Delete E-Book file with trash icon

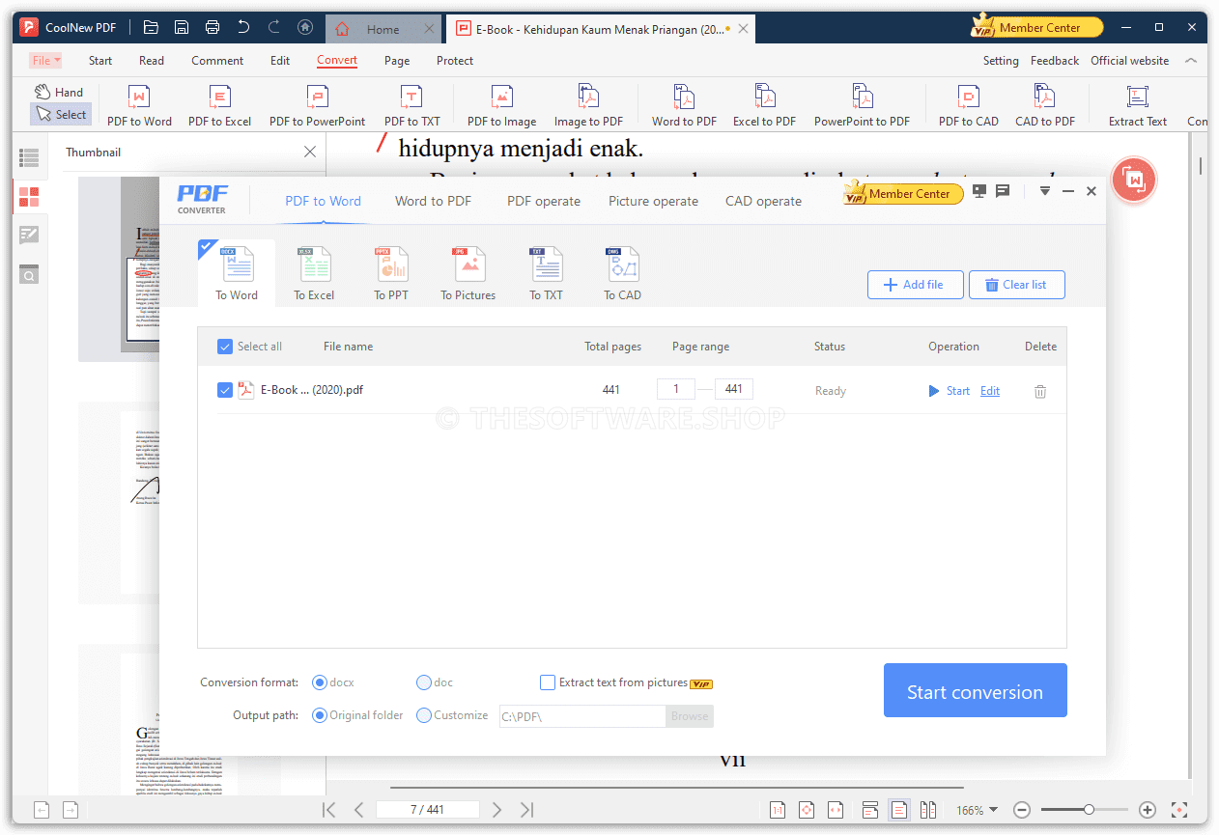tap(1040, 391)
